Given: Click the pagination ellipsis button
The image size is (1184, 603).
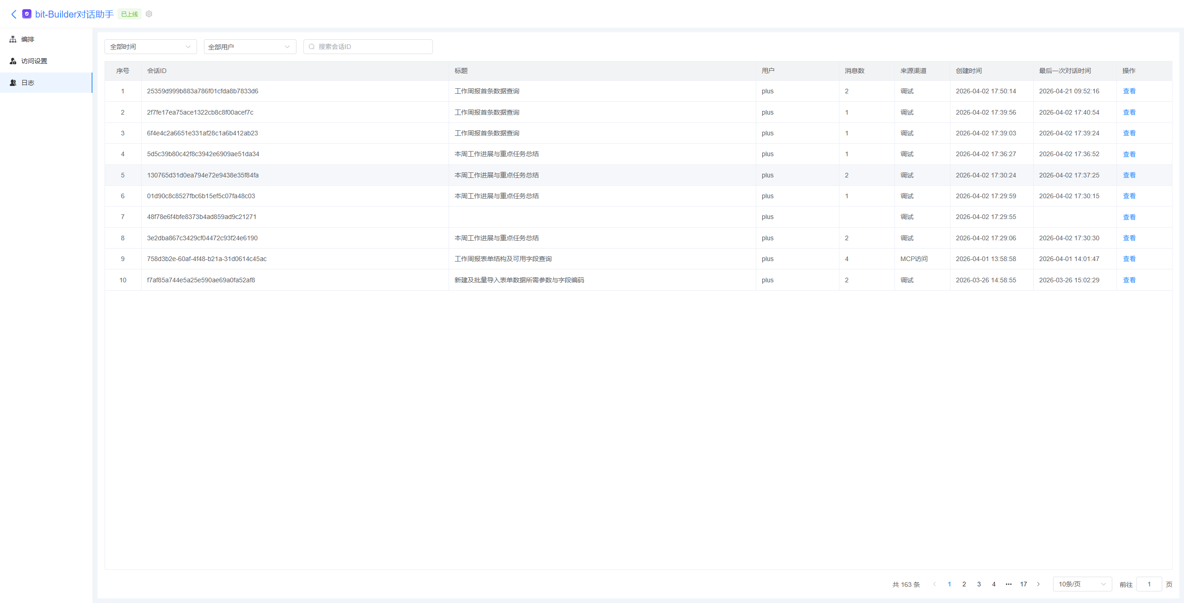Looking at the screenshot, I should pos(1009,584).
